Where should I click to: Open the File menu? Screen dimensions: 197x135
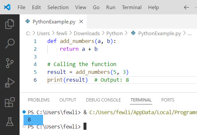pyautogui.click(x=21, y=7)
